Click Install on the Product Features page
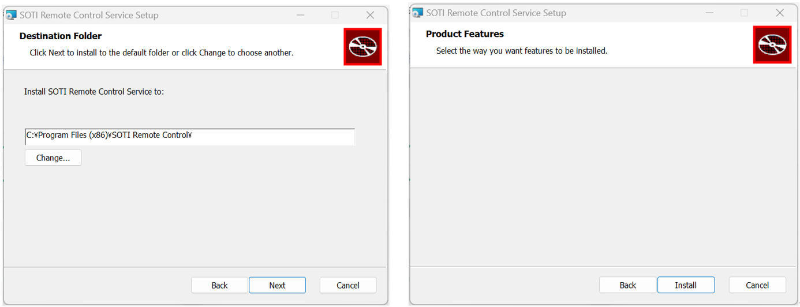Viewport: 800px width, 307px height. click(686, 285)
